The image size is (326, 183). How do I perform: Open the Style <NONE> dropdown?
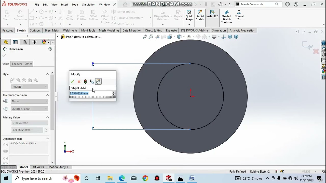tap(30, 87)
